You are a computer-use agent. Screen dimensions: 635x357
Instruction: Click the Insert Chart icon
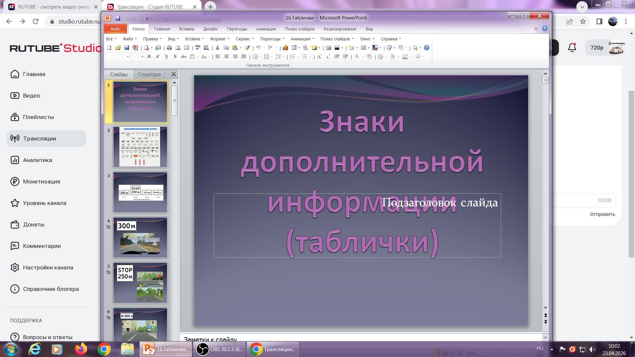click(285, 48)
